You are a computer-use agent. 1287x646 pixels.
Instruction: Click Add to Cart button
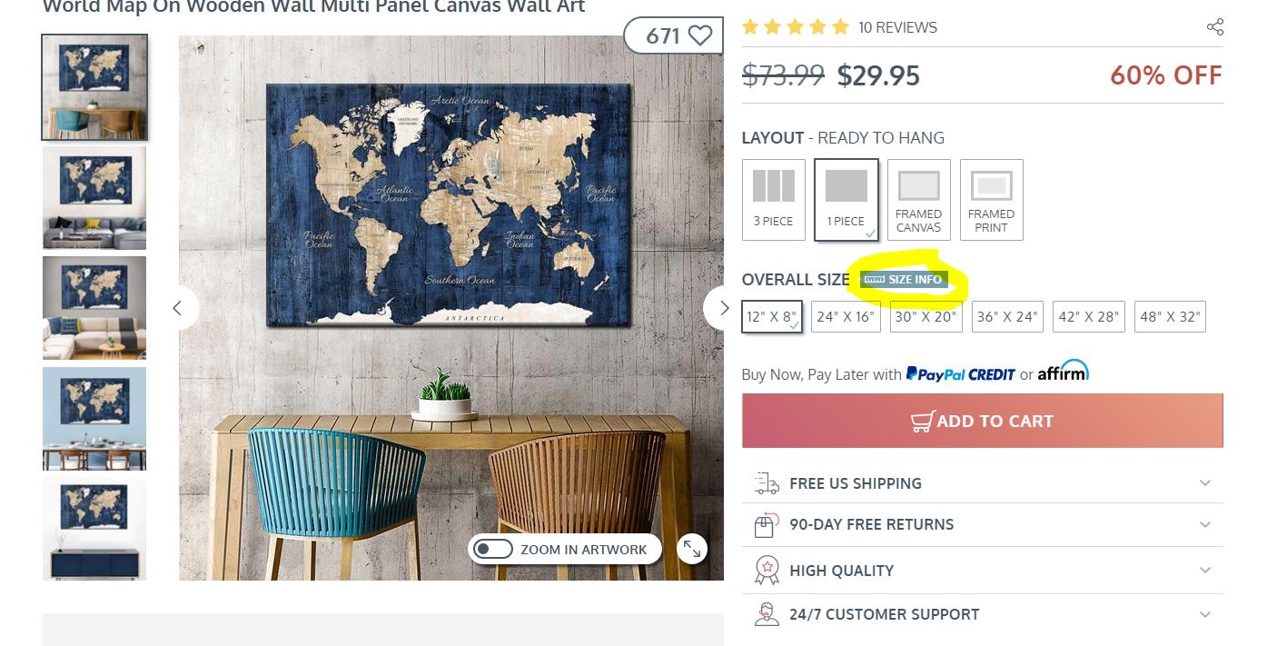[x=983, y=421]
